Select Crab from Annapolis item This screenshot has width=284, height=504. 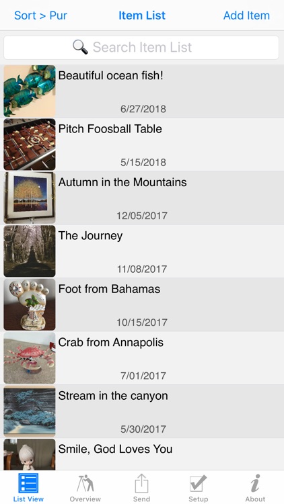(x=142, y=358)
